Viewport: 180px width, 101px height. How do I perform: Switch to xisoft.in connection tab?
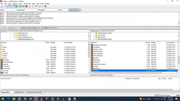pyautogui.click(x=9, y=28)
